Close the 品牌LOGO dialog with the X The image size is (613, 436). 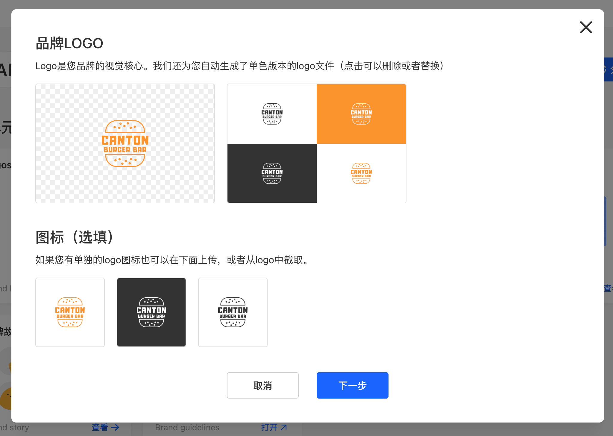click(586, 27)
